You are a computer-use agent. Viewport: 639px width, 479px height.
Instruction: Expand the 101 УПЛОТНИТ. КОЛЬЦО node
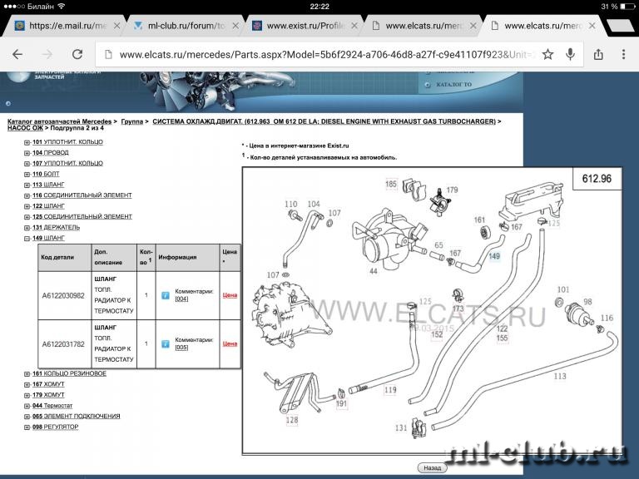27,142
